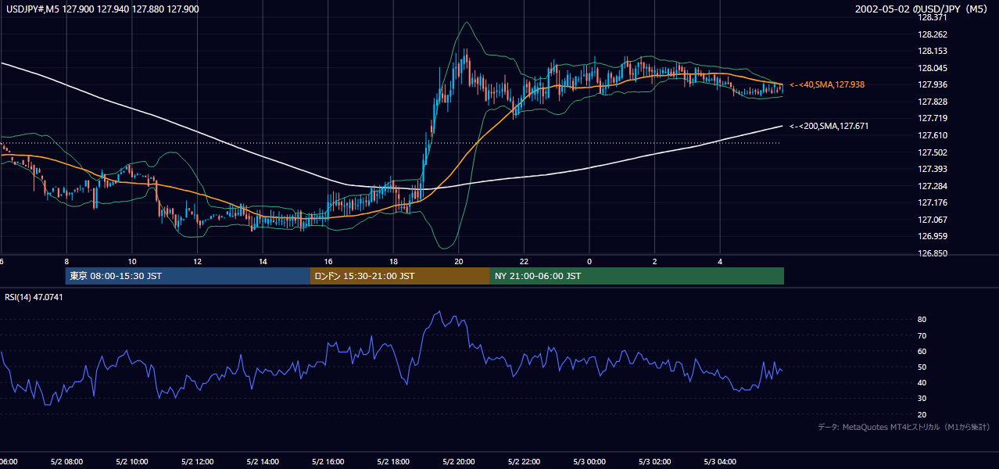999x469 pixels.
Task: Click RSI scale level 40
Action: 922,383
